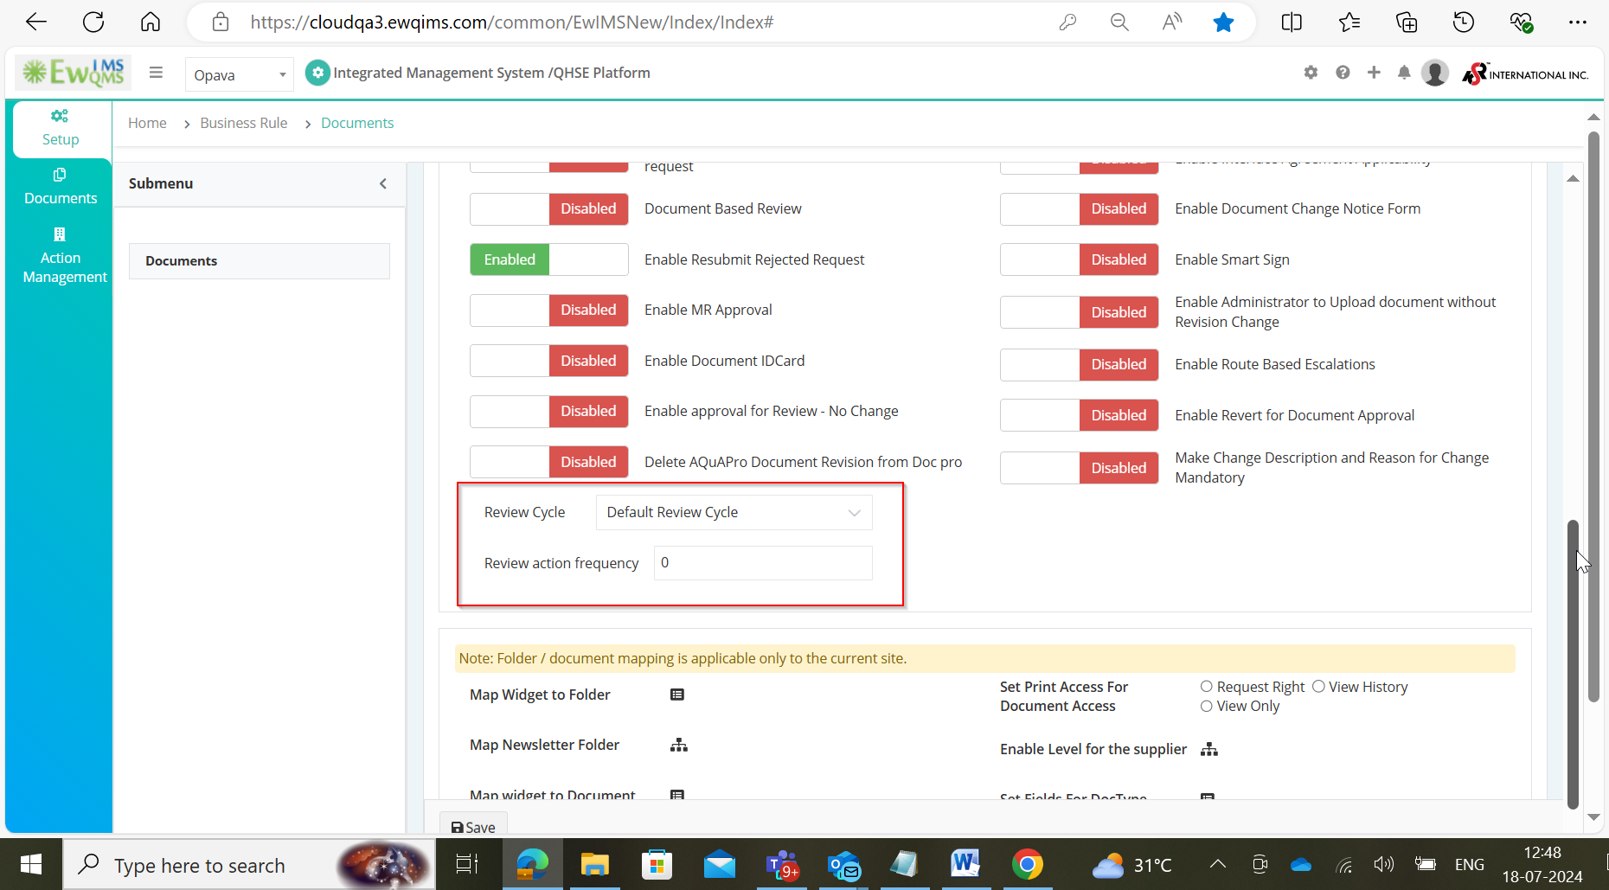Open Outlook from taskbar
Screen dimensions: 1609x890
click(x=844, y=864)
